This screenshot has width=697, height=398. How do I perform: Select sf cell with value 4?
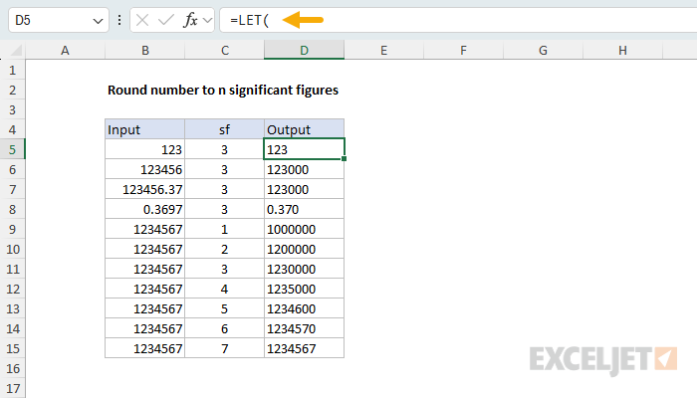(x=224, y=289)
